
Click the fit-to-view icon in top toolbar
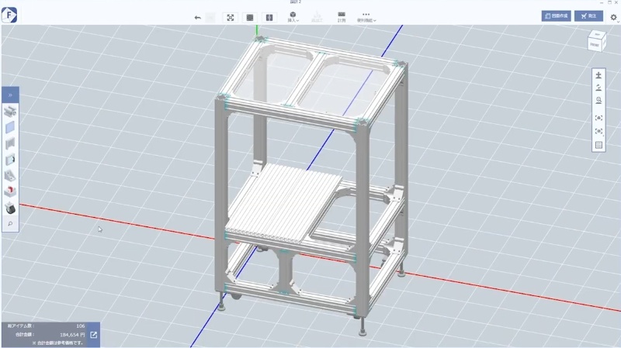(231, 17)
